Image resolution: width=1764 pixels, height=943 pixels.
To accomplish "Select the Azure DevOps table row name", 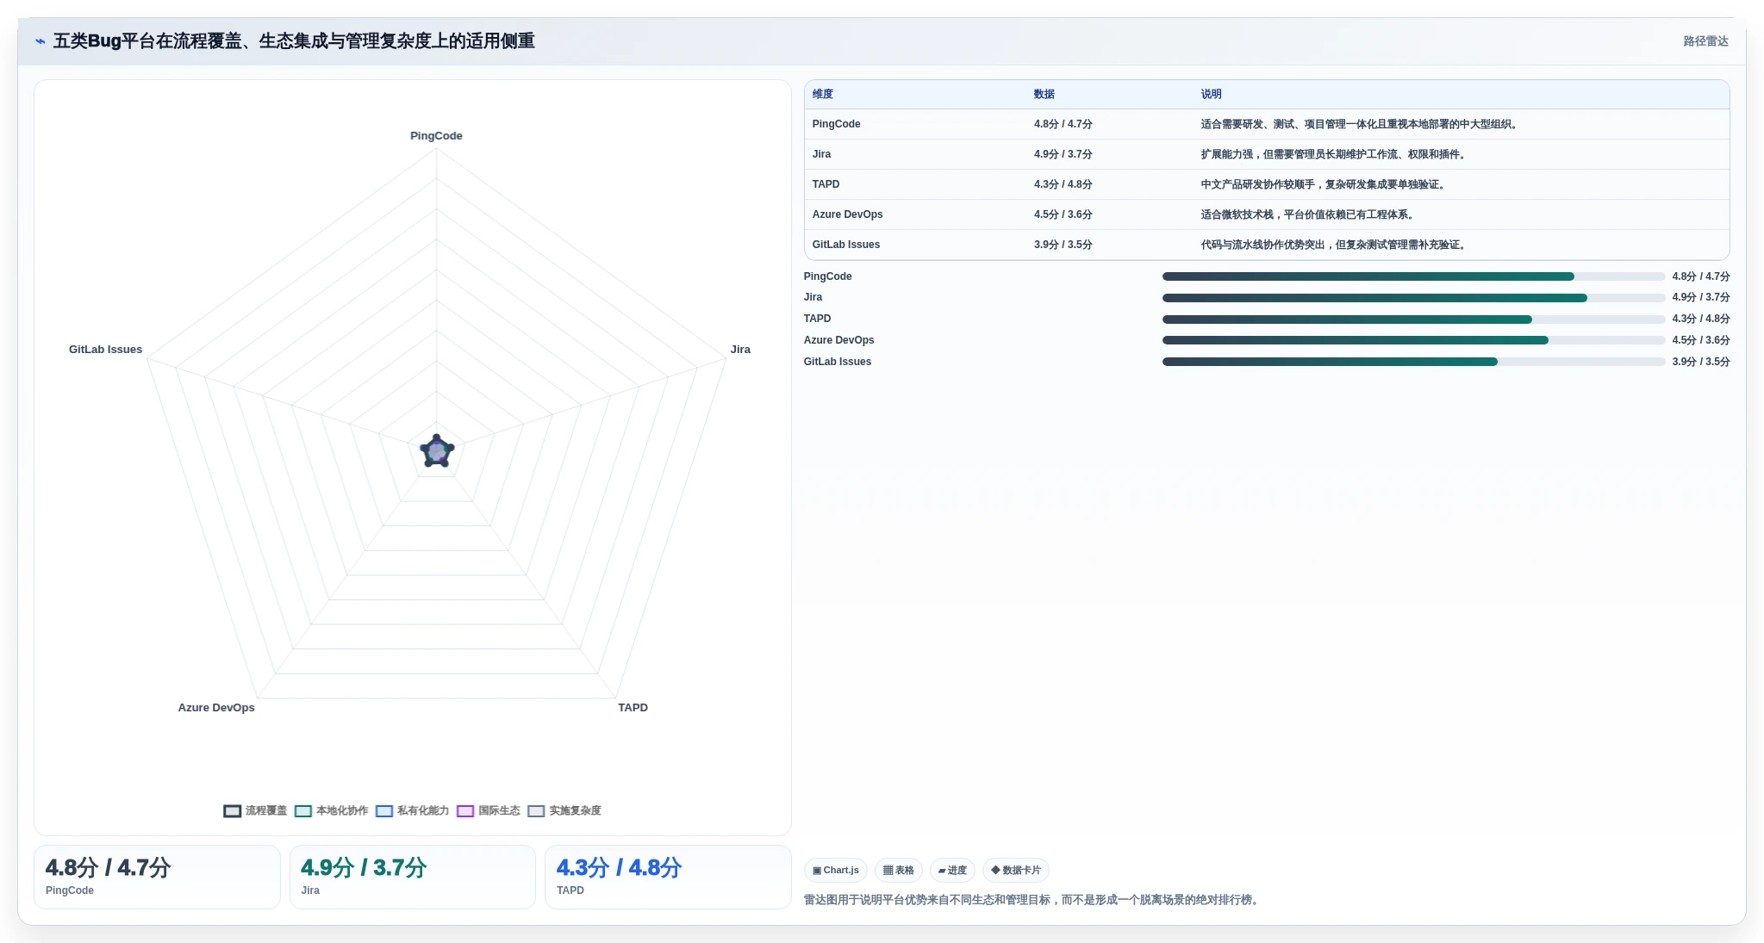I will (x=847, y=214).
